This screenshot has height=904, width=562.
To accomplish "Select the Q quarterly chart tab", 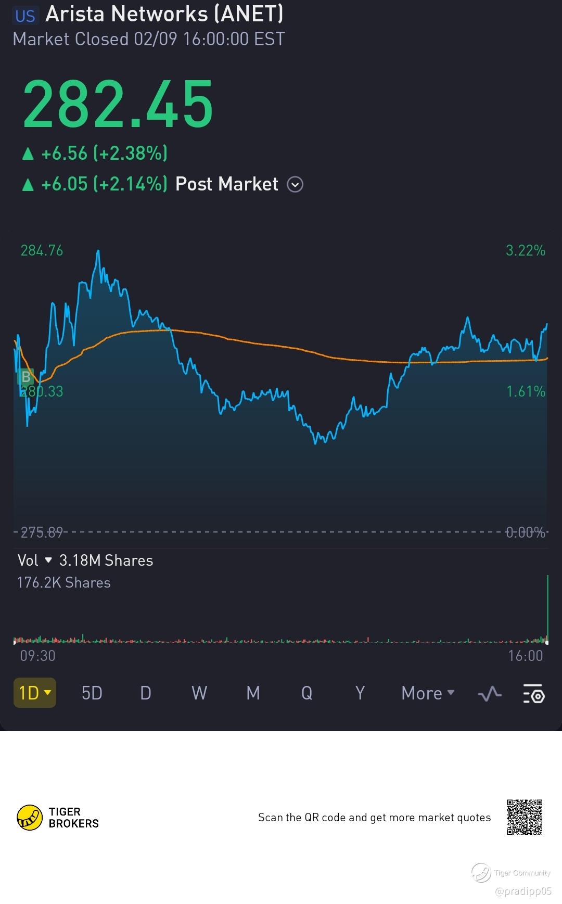I will coord(307,693).
